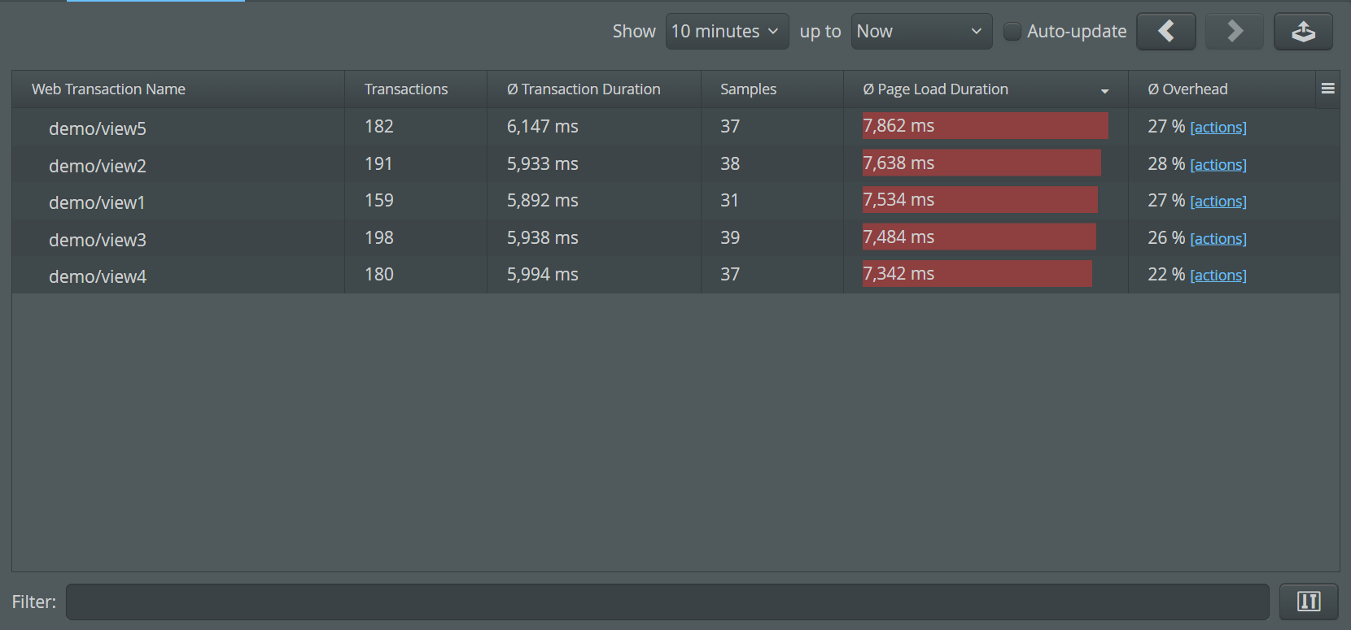Sort by Ø Overhead column header
The image size is (1351, 630).
coord(1187,89)
